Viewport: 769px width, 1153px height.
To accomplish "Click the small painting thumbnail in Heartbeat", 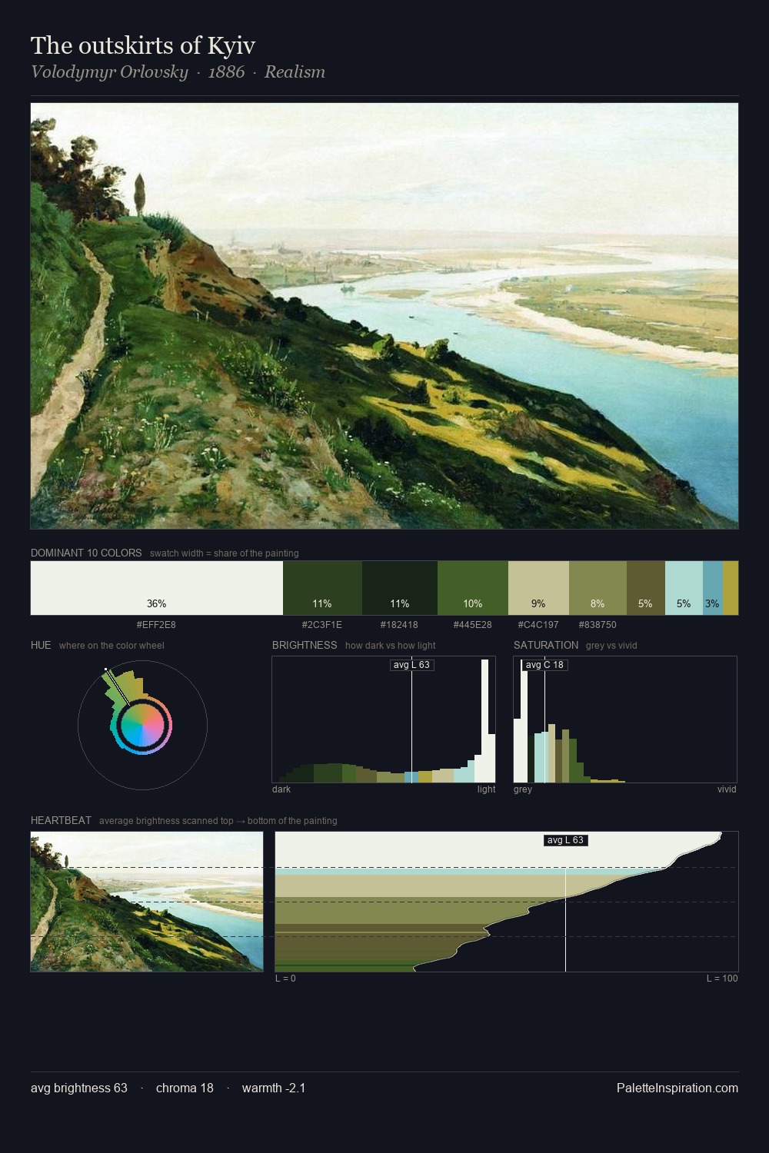I will click(147, 902).
